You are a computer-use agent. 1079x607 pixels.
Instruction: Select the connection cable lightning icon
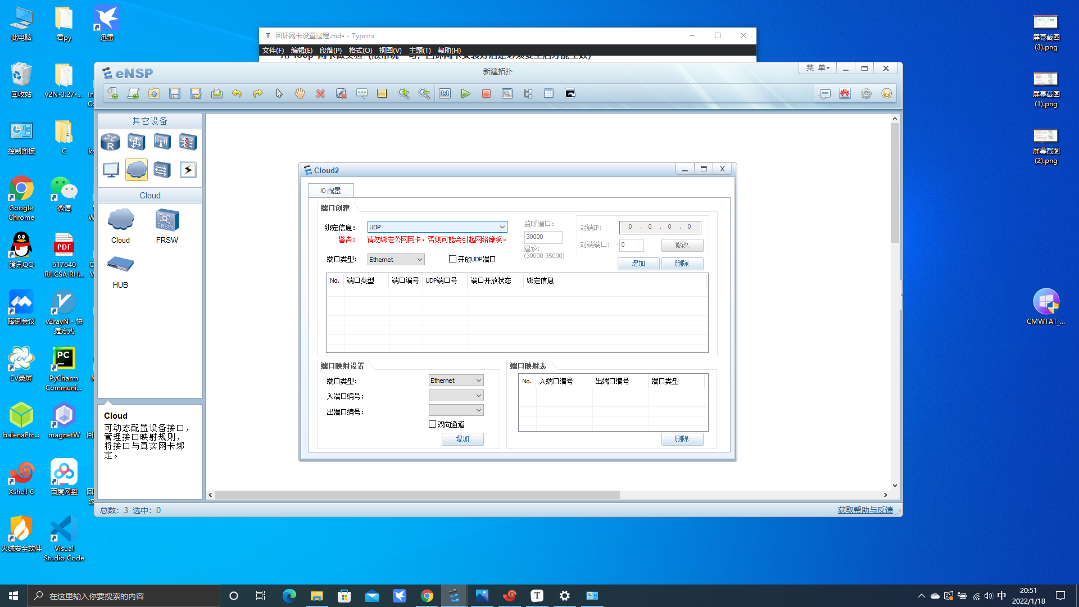pyautogui.click(x=188, y=170)
